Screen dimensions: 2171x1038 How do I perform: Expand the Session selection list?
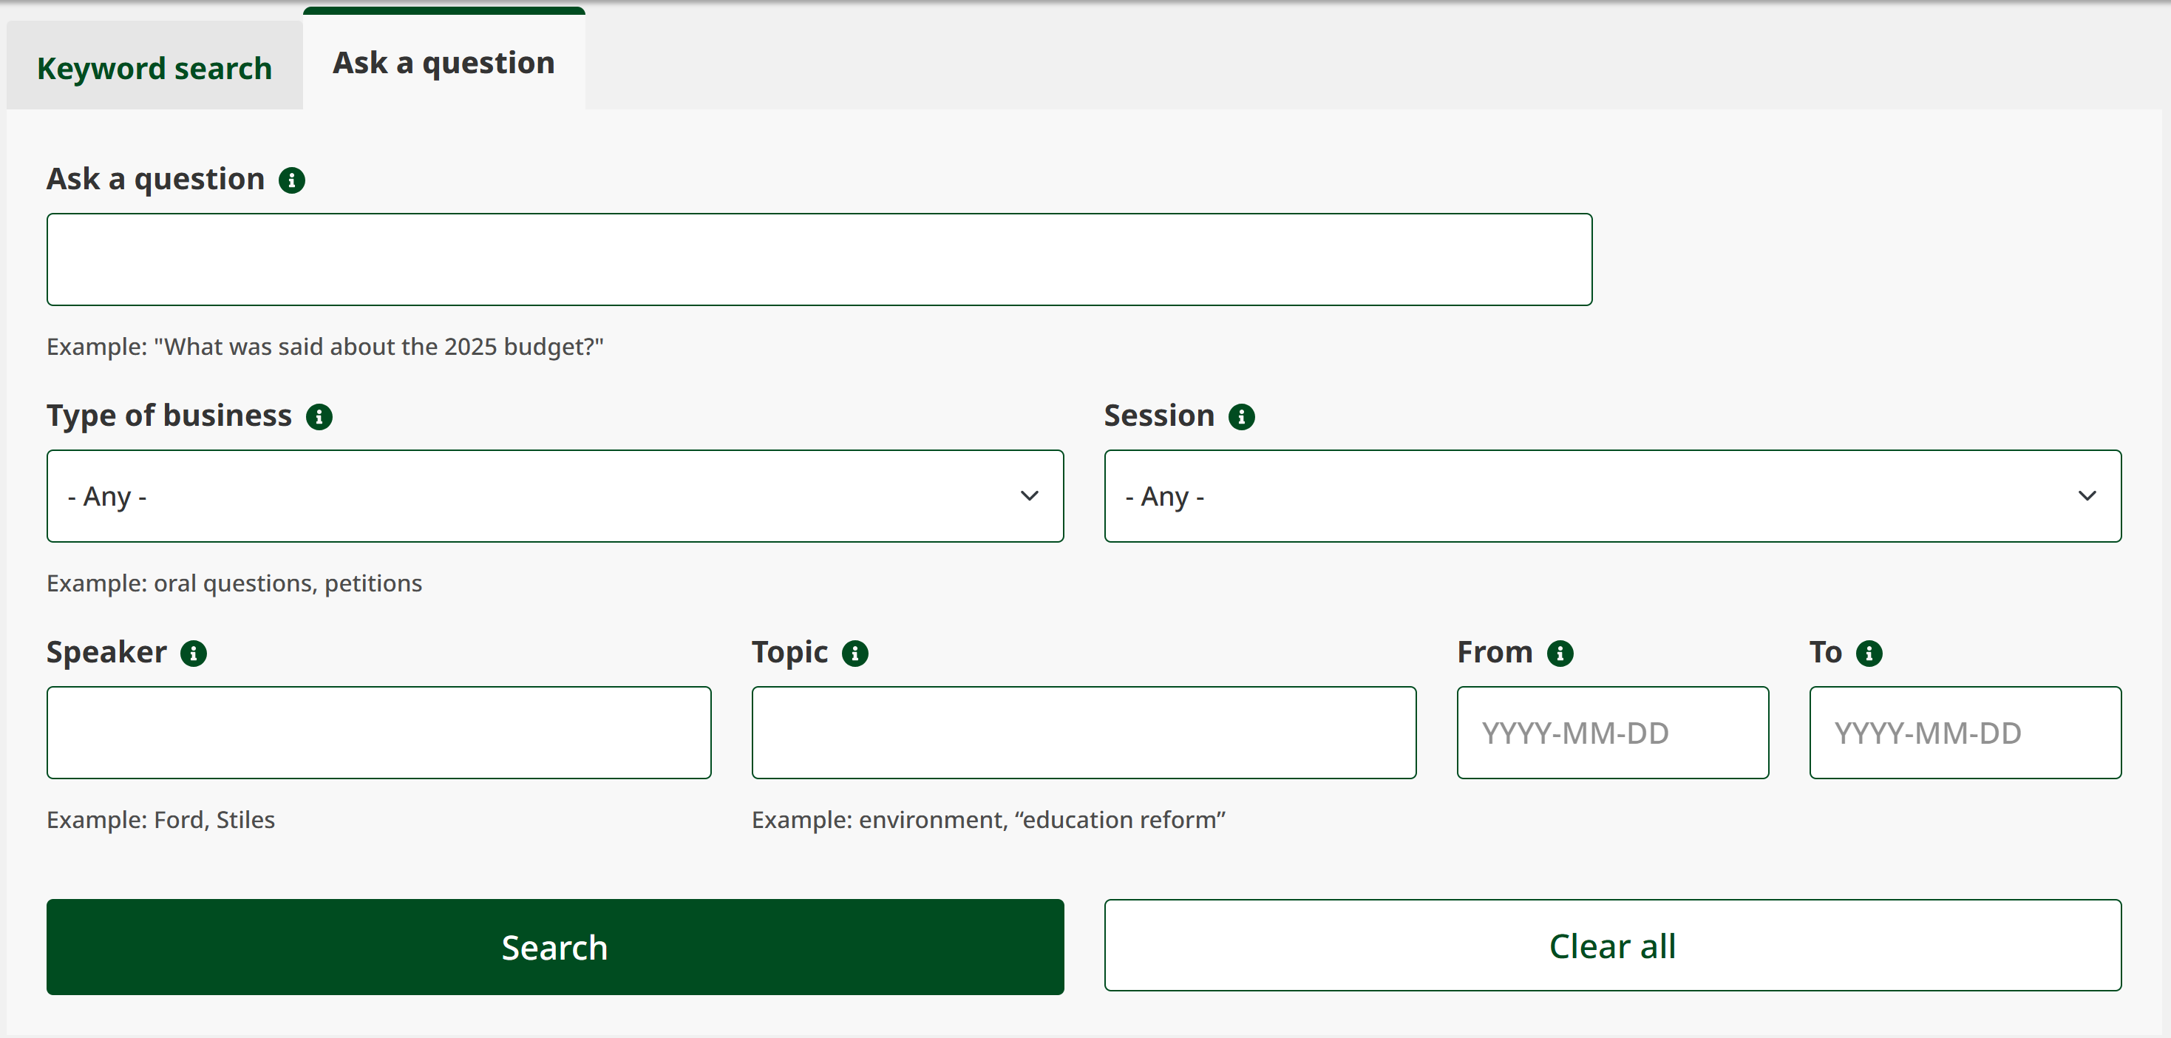coord(1612,496)
